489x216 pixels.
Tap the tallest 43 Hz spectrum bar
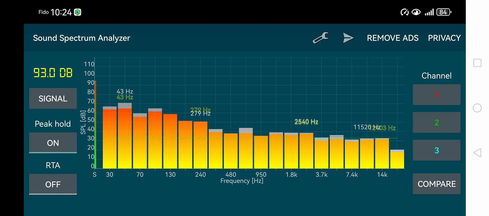[125, 136]
